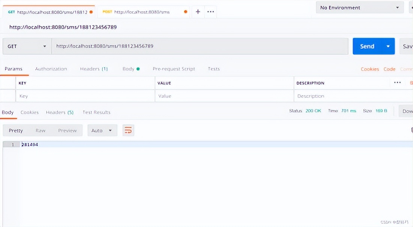The width and height of the screenshot is (413, 227).
Task: Click the Value input cell
Action: point(225,96)
